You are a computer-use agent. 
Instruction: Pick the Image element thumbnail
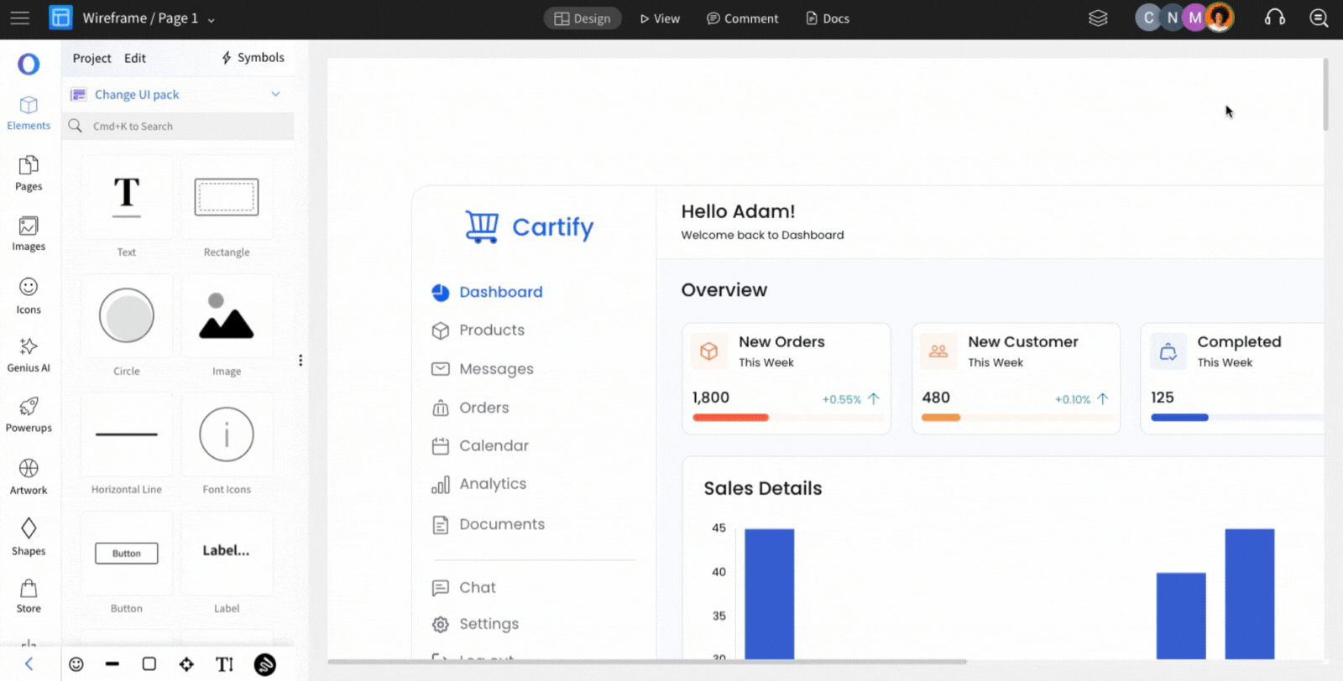227,316
